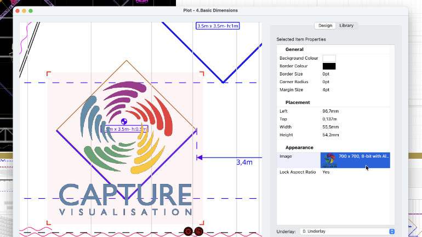Click the round red fixture symbol at bottom
Viewport: 422px width, 237px height.
click(188, 231)
